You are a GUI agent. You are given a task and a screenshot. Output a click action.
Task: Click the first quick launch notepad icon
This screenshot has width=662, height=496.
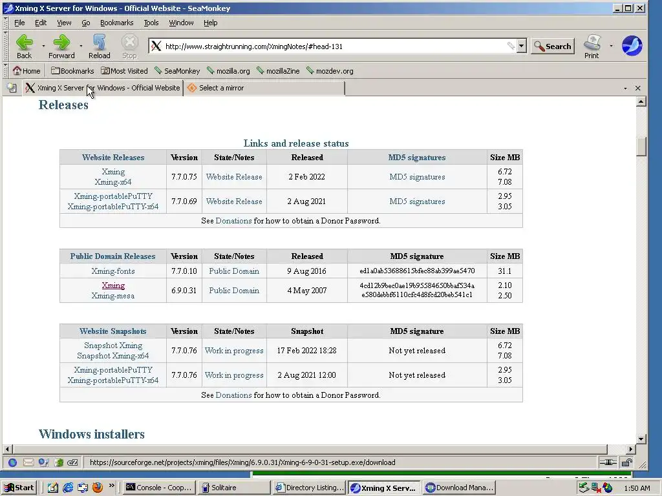pyautogui.click(x=53, y=488)
